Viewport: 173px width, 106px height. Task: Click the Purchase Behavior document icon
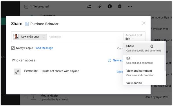coord(27,24)
